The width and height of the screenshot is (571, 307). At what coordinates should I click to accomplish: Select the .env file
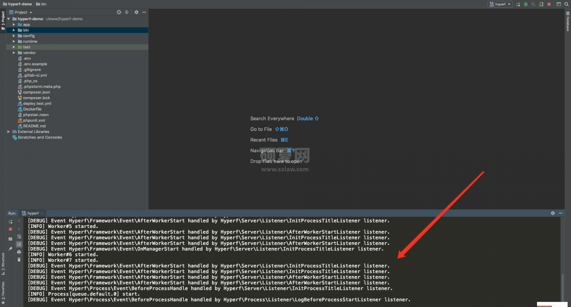(24, 58)
